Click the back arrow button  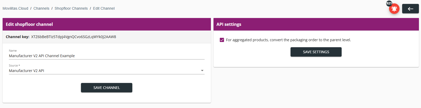pyautogui.click(x=410, y=9)
